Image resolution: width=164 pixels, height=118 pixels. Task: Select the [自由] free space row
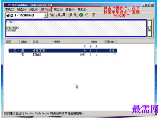(x=63, y=55)
